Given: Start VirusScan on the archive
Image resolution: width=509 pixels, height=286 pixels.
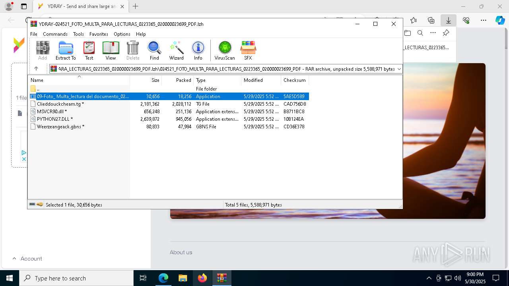Looking at the screenshot, I should (x=225, y=50).
